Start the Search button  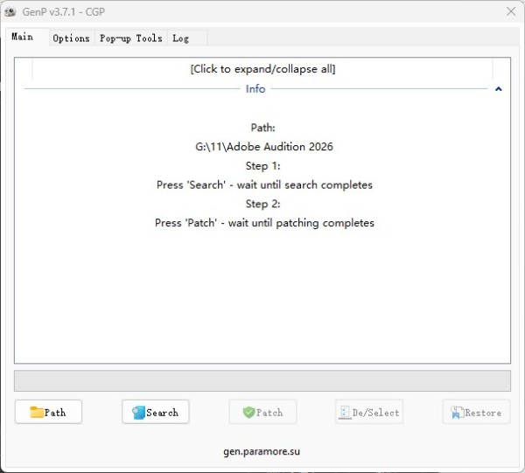[x=156, y=412]
